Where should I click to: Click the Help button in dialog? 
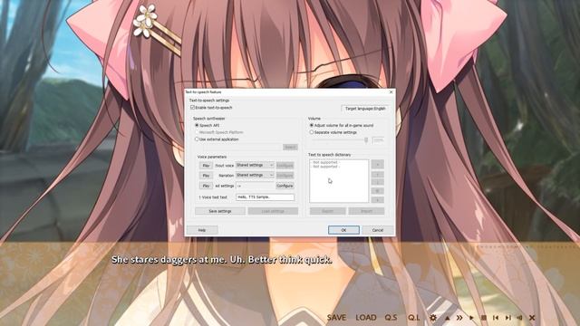(202, 230)
